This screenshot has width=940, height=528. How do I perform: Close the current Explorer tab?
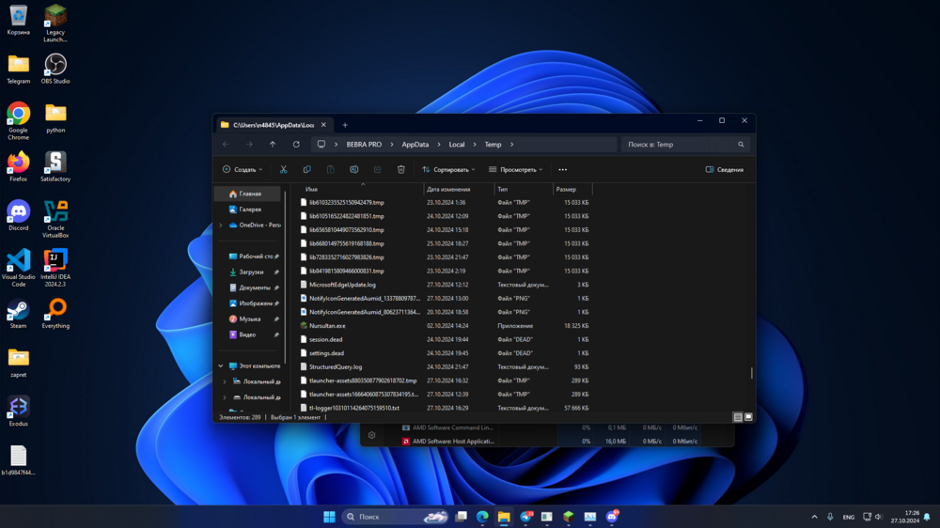coord(323,125)
